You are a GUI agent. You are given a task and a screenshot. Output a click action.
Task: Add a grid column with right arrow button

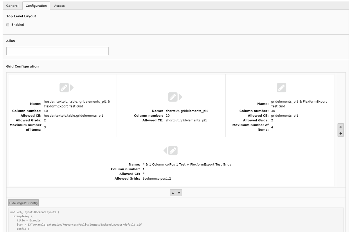[341, 127]
